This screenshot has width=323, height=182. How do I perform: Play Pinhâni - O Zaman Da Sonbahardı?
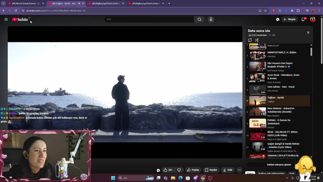coord(278,124)
